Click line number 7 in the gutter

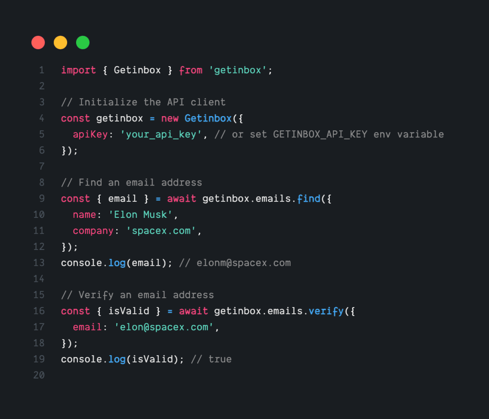click(42, 167)
